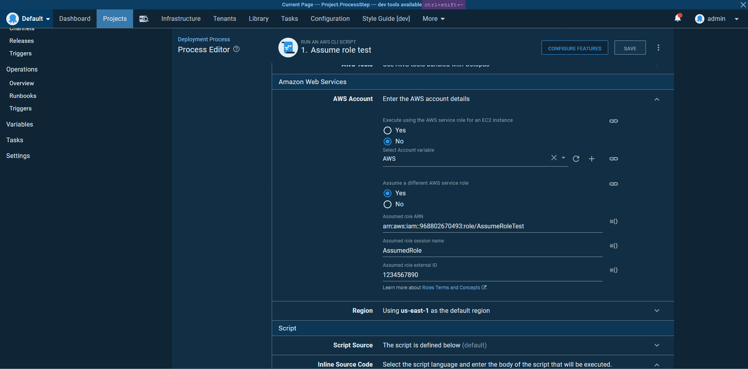
Task: Expand the Region section
Action: 657,310
